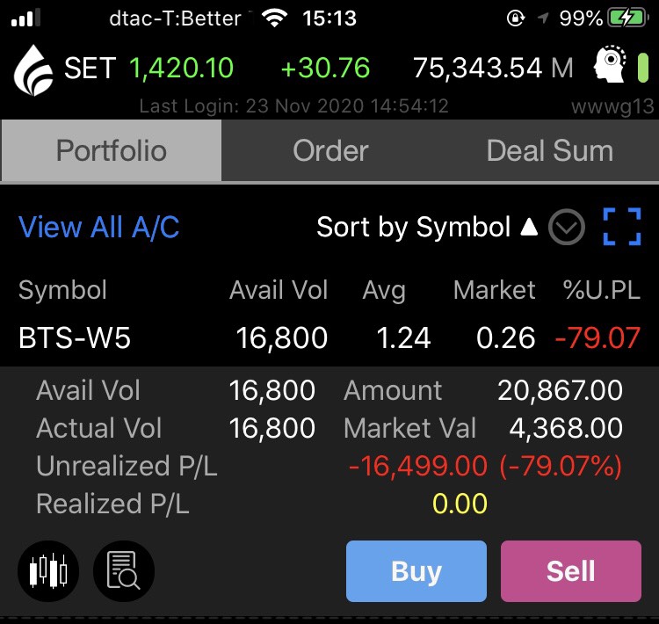Viewport: 659px width, 624px height.
Task: Tap the broker leaf logo icon
Action: [33, 69]
